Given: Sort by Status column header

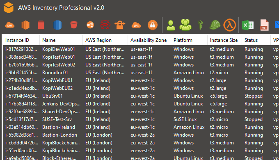Looking at the screenshot, I should click(251, 40).
